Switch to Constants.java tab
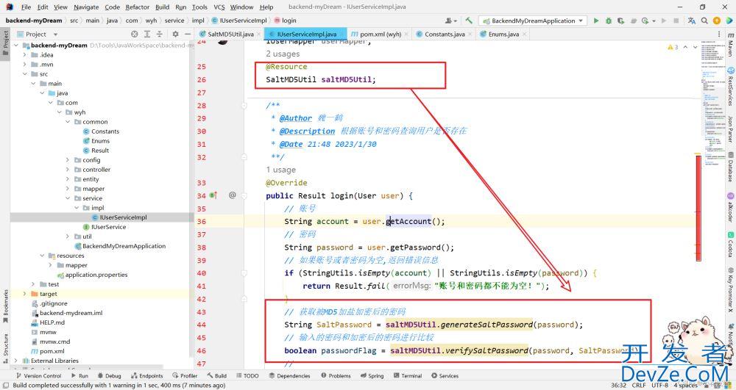Viewport: 736px width, 390px height. coord(445,35)
